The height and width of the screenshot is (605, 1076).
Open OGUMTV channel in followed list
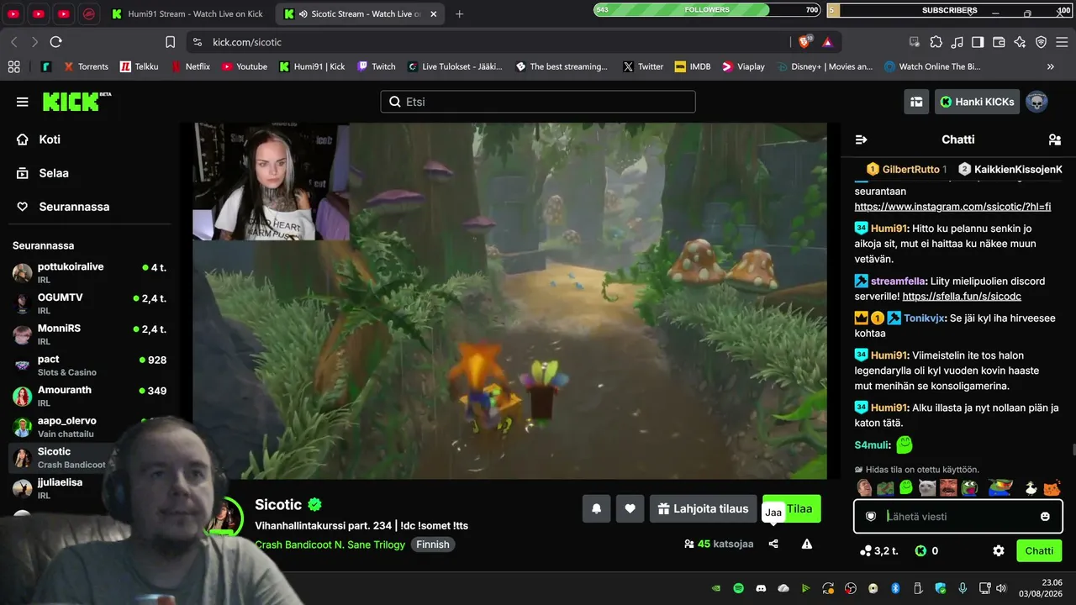point(89,303)
